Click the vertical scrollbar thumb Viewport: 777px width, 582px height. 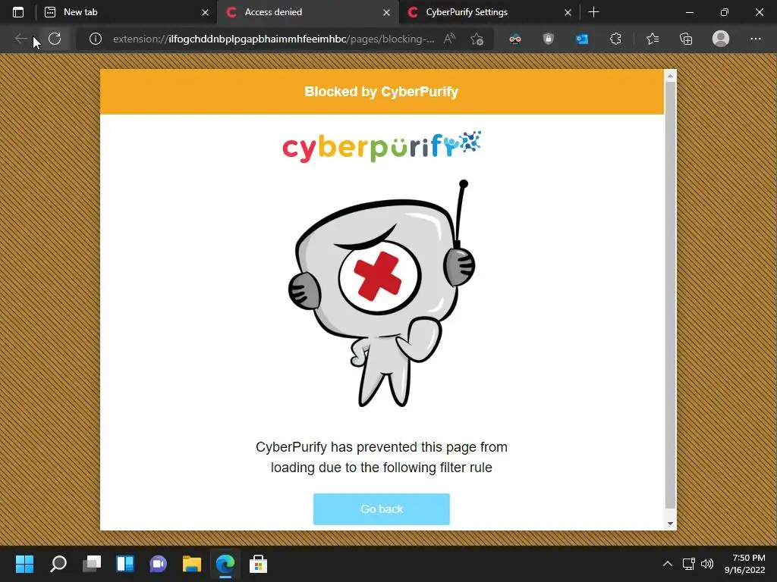(x=670, y=295)
